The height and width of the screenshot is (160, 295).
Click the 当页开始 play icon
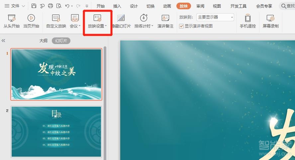(x=31, y=18)
